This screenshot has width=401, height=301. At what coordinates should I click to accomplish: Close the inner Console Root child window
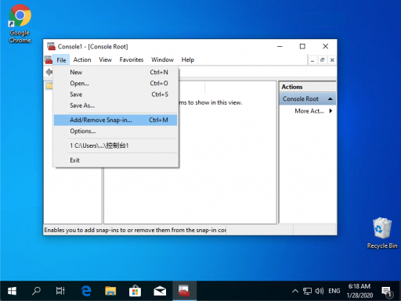[x=332, y=60]
